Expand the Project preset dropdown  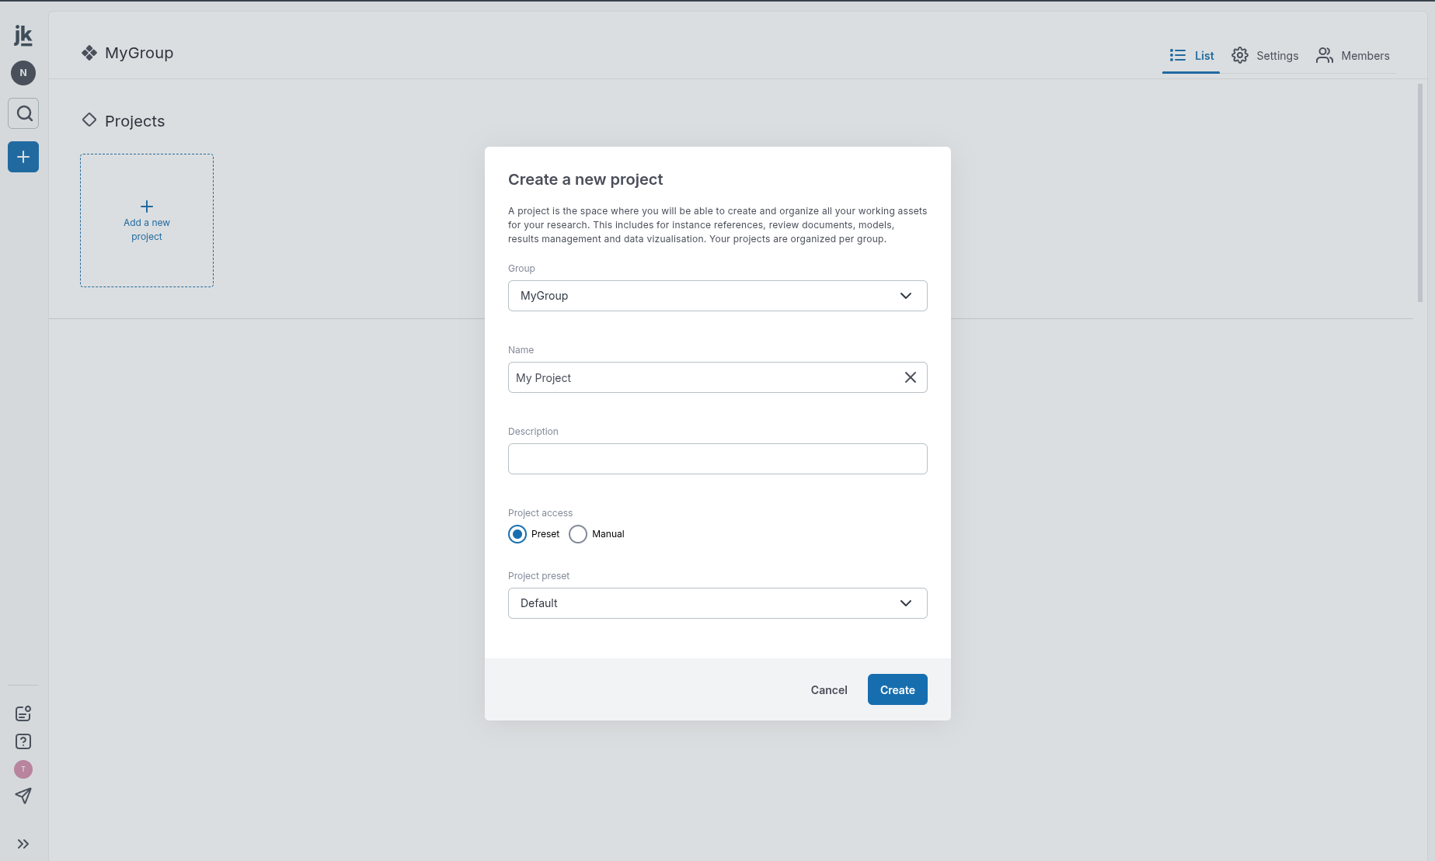pos(718,603)
